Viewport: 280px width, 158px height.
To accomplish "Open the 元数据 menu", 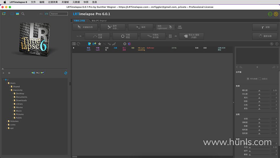I will click(x=76, y=2).
